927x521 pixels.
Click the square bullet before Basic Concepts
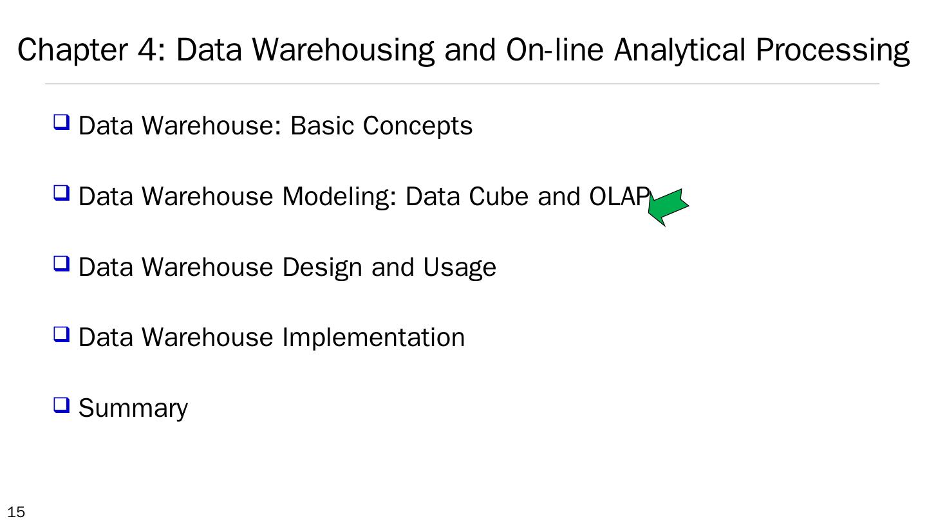61,122
